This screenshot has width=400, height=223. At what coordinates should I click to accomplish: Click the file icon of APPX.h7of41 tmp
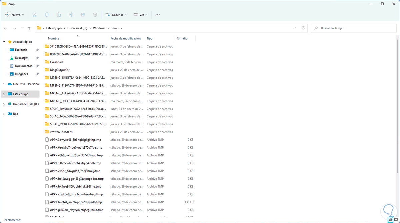[x=47, y=202]
